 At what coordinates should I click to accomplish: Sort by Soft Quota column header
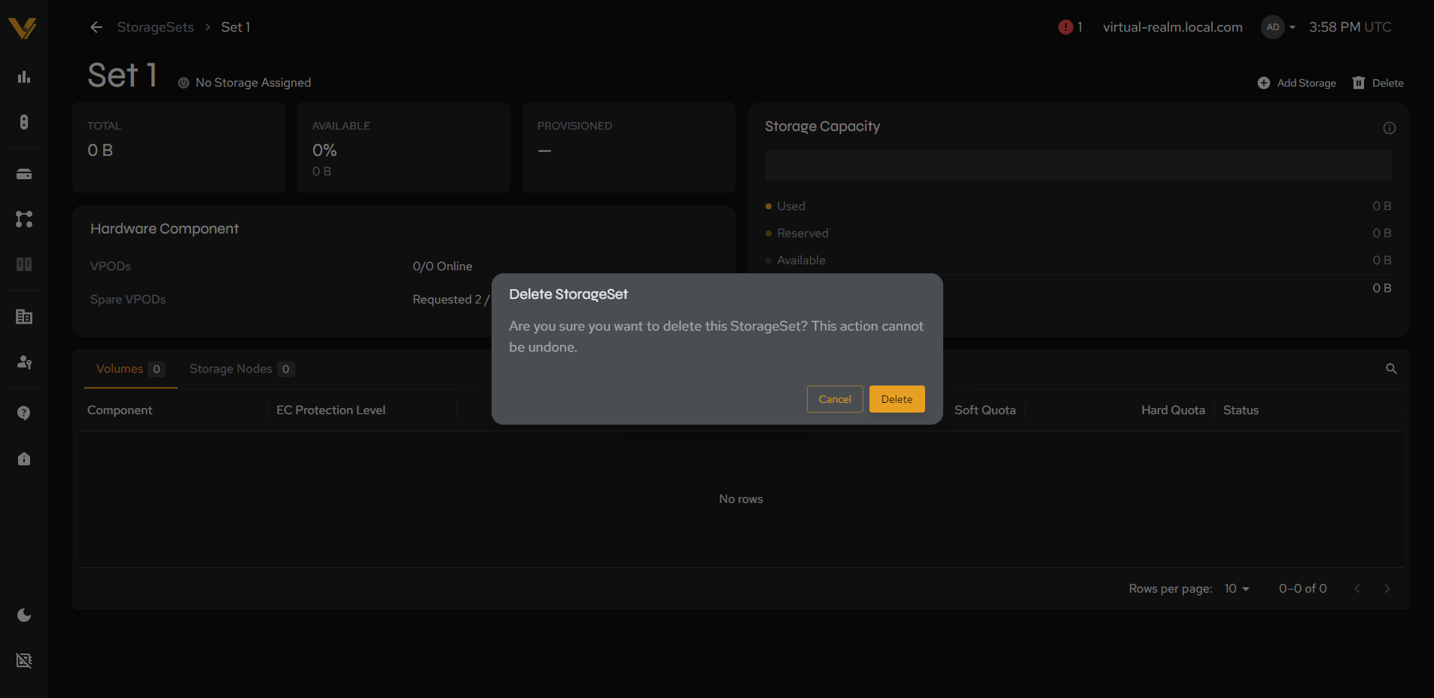[985, 410]
